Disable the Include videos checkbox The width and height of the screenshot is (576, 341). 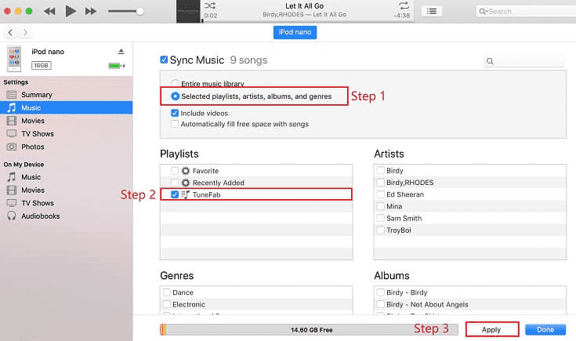tap(175, 113)
